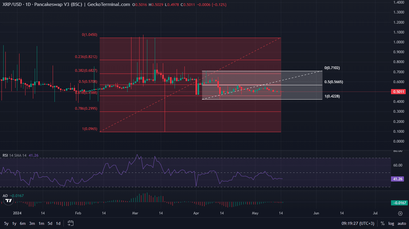Select the 1d time range
Screen dimensions: 409x229
click(58, 223)
